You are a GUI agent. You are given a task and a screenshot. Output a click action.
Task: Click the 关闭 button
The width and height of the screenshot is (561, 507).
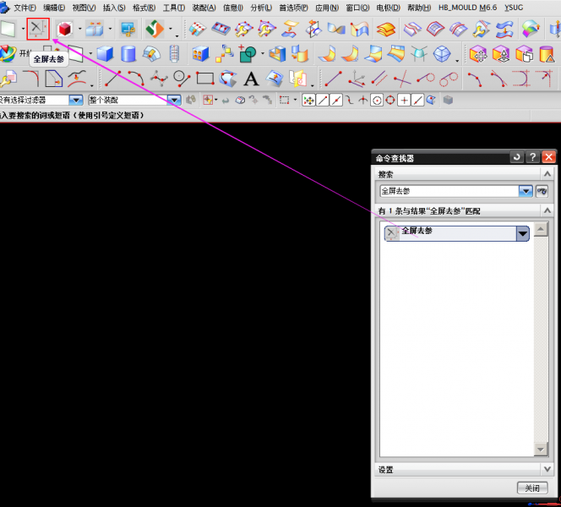(532, 488)
